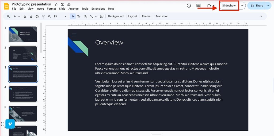Open the Edit menu
Viewport: 274px width, 136px height.
coord(22,9)
